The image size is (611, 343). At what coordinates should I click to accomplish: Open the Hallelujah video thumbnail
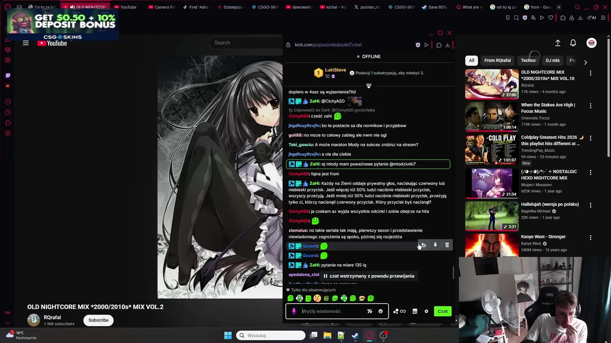492,216
